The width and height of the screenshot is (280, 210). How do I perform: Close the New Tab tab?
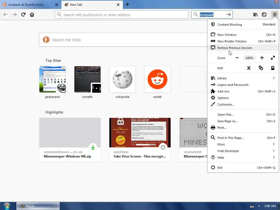(118, 5)
